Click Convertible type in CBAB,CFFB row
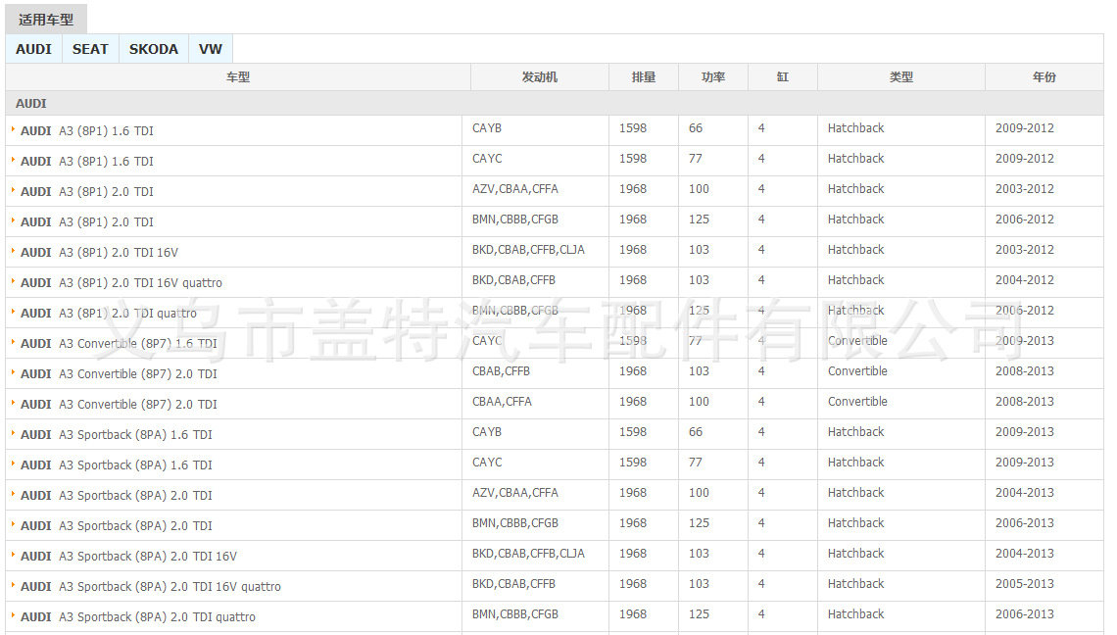 [x=857, y=371]
